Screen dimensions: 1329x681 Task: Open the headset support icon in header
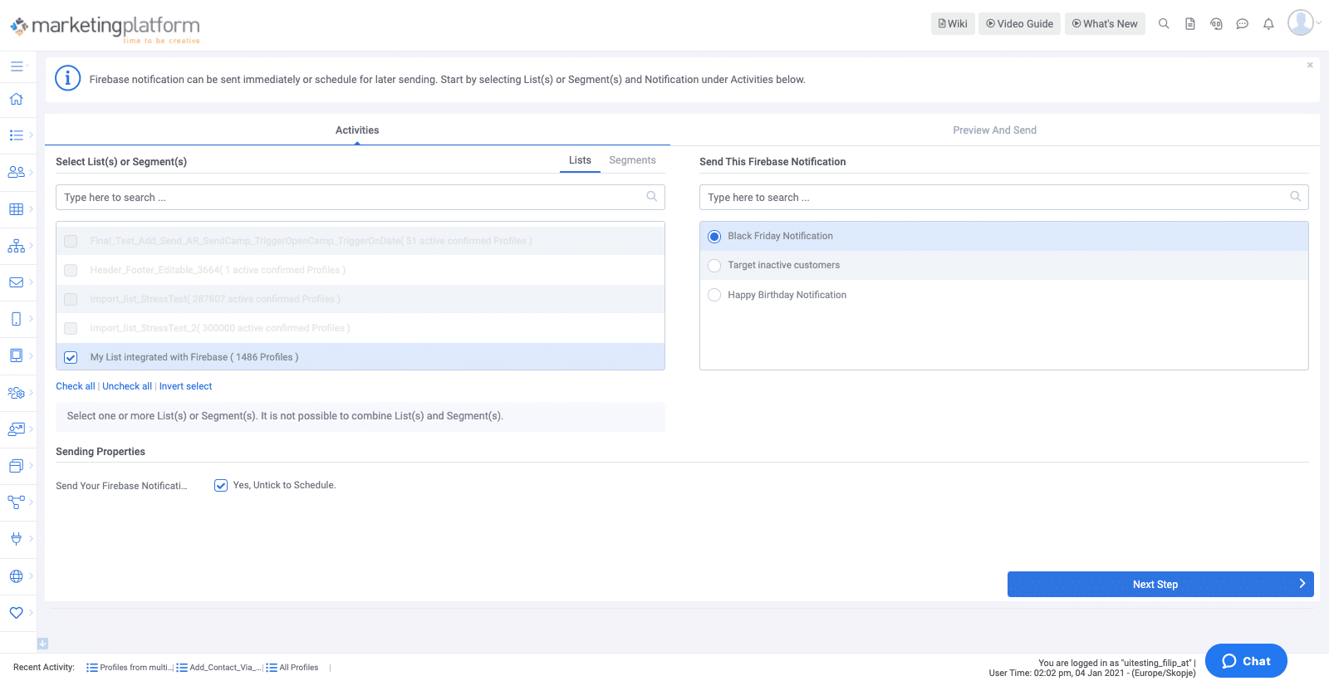click(x=1216, y=24)
